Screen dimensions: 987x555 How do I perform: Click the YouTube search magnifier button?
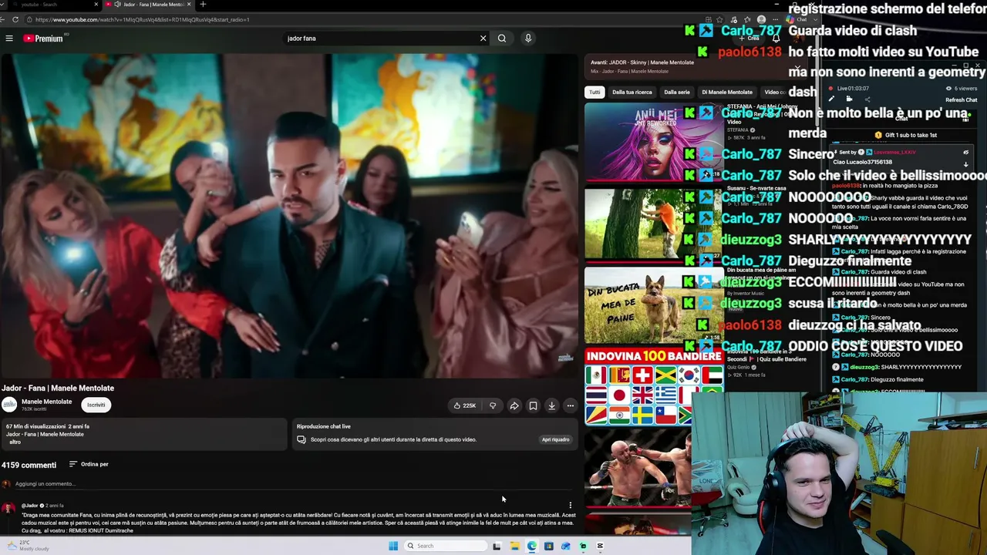(502, 39)
